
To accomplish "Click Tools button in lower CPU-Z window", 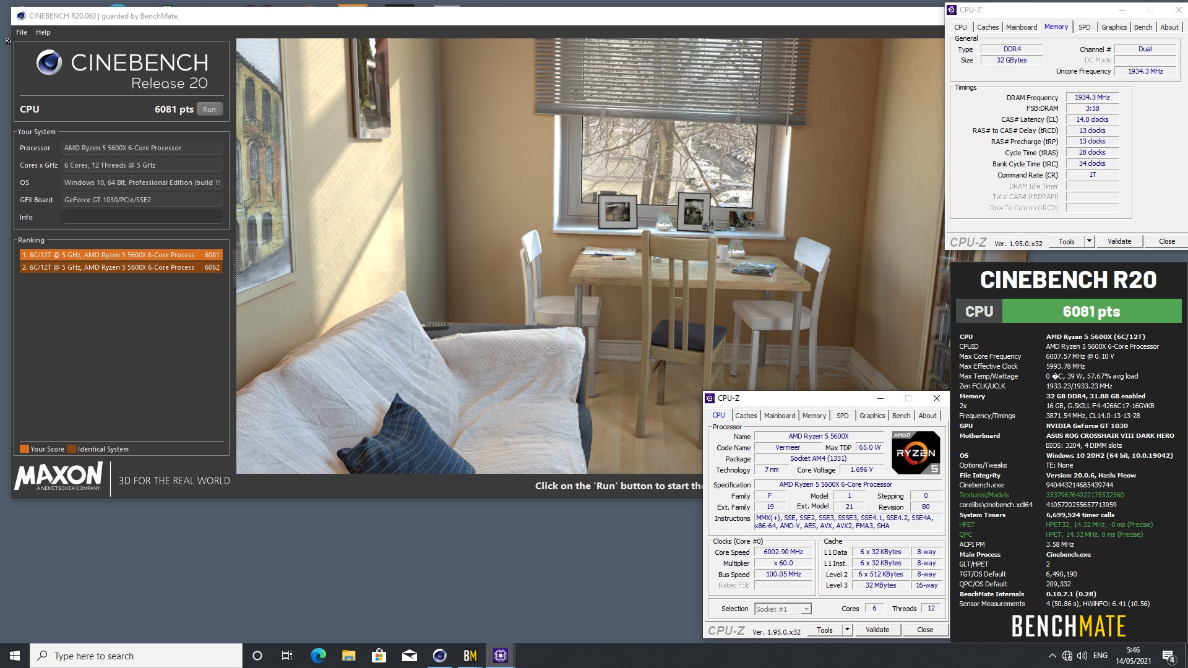I will click(825, 630).
